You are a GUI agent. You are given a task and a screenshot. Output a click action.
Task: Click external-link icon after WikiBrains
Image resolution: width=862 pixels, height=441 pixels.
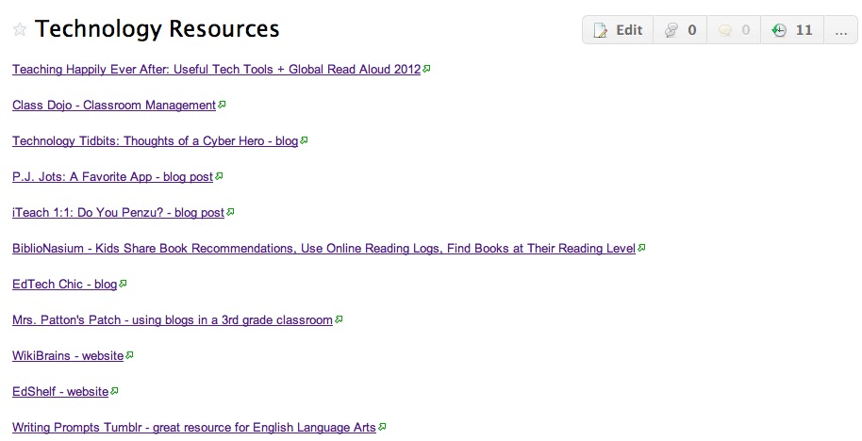tap(129, 354)
